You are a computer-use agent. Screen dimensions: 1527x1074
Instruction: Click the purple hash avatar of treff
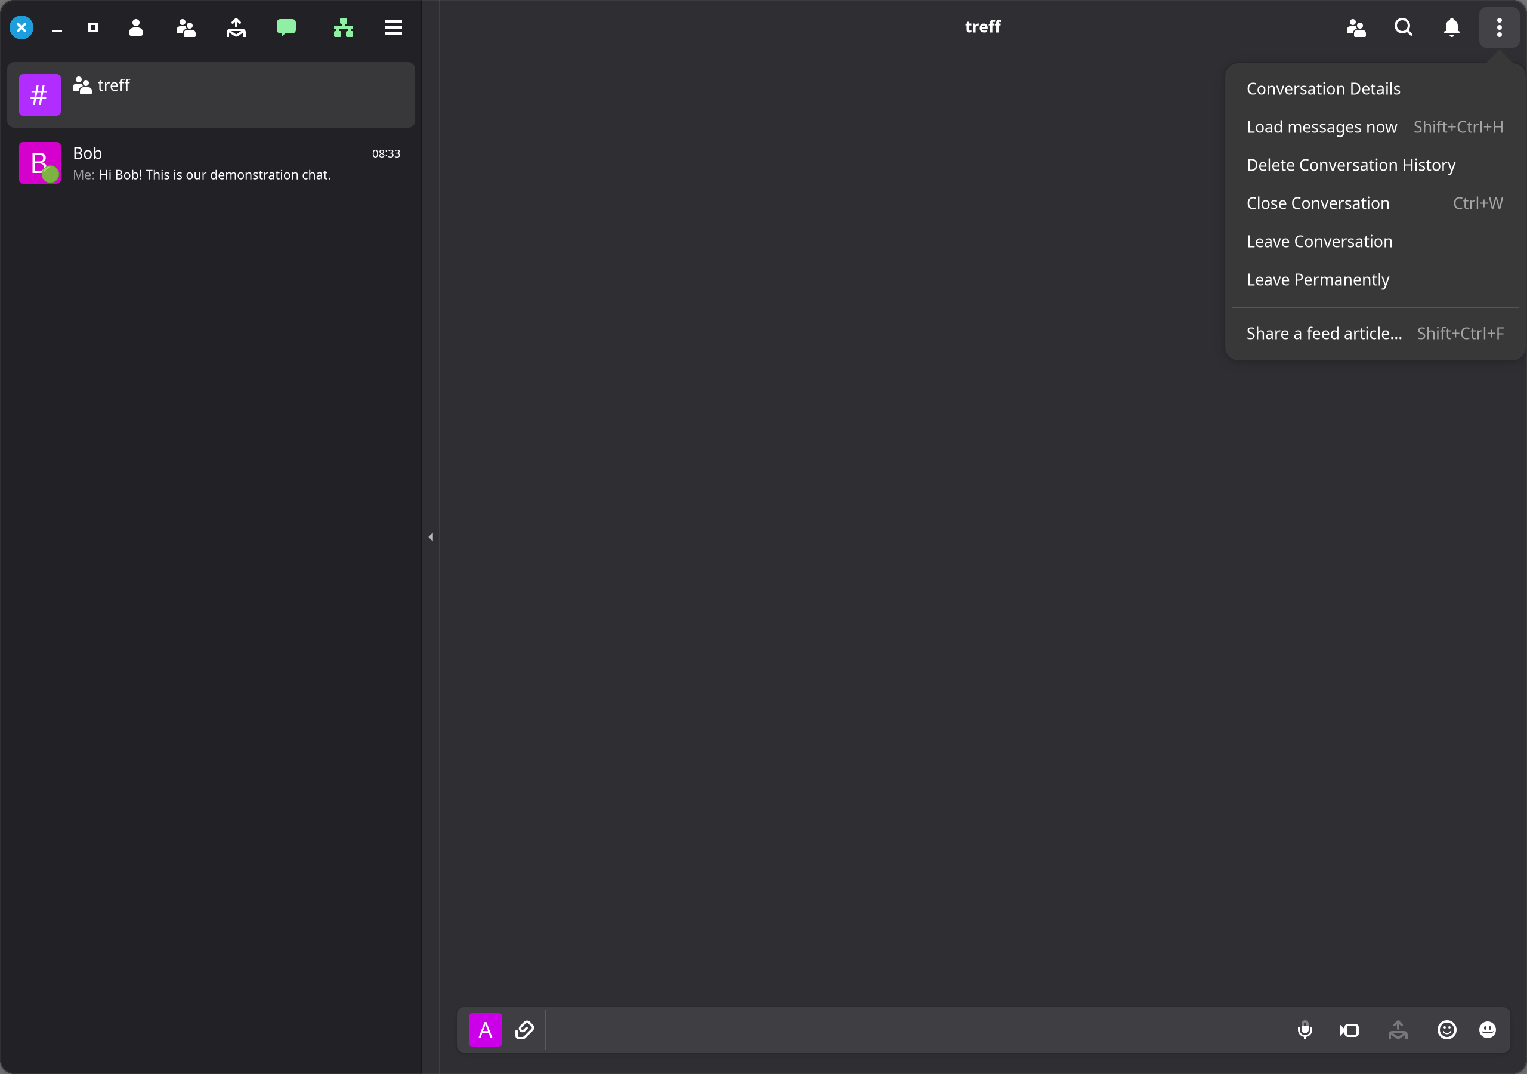point(40,94)
